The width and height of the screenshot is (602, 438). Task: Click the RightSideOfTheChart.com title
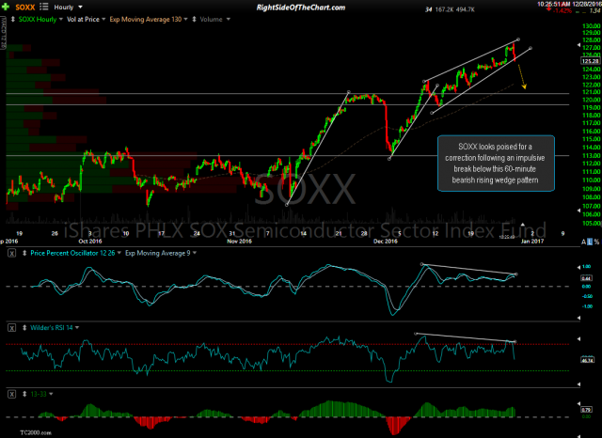301,8
